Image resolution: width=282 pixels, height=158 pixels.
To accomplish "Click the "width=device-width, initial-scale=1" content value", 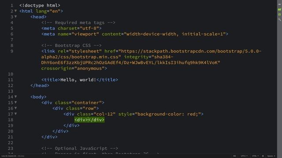I will (x=174, y=34).
